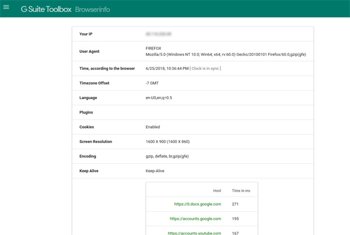Select the FIREFOX browser name
This screenshot has height=235, width=350.
(x=153, y=48)
